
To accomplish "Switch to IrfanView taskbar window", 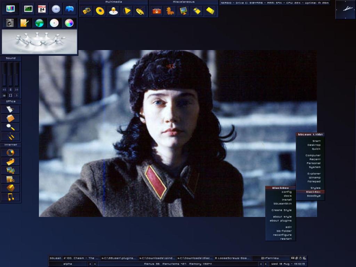I will pos(270,258).
